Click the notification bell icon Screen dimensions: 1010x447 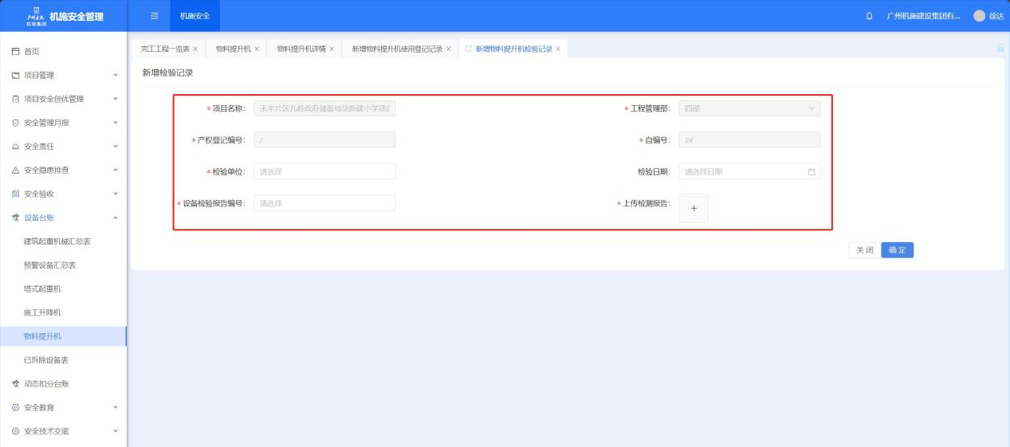869,16
